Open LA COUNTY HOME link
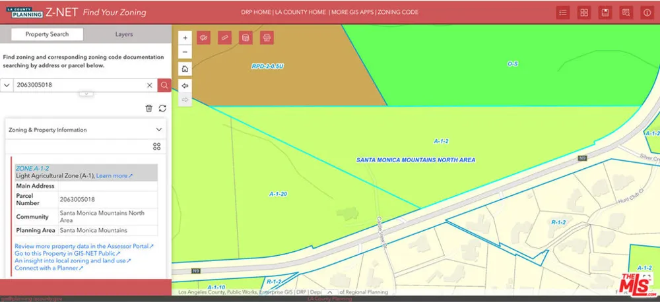The image size is (660, 302). pos(300,12)
